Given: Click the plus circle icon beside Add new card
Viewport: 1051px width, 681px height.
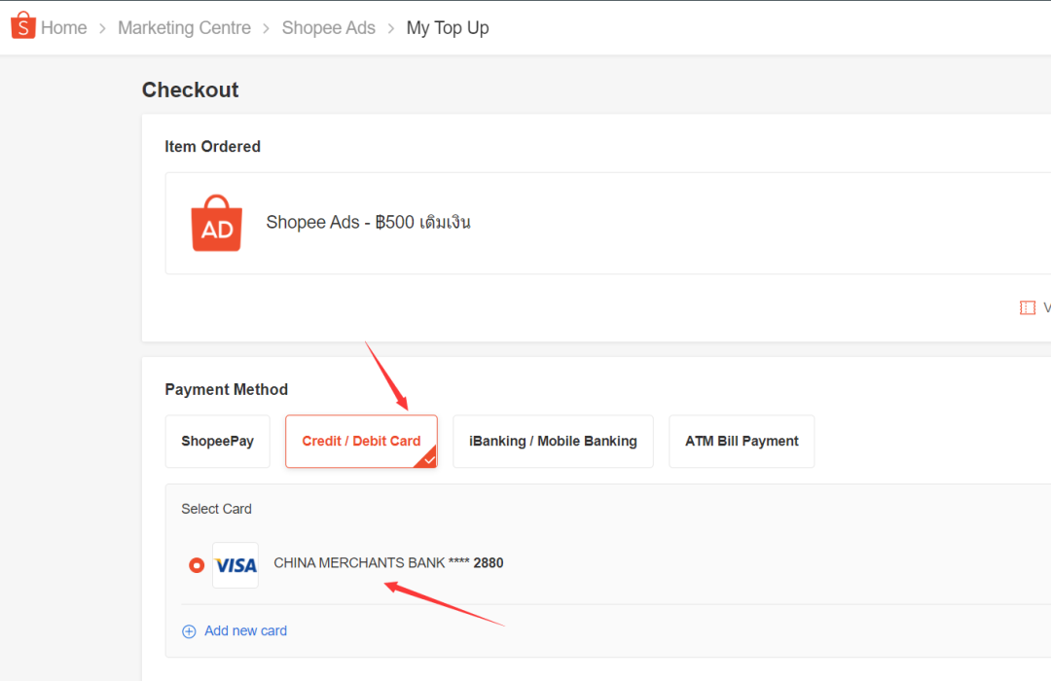Looking at the screenshot, I should pyautogui.click(x=189, y=631).
